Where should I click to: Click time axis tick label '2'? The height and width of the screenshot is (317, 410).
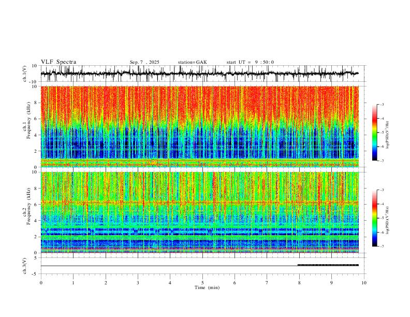coord(106,283)
